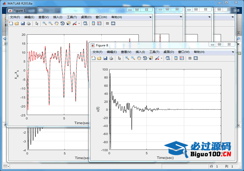
Task: Open brush color dropdown in Figure 8
Action: tap(161, 58)
